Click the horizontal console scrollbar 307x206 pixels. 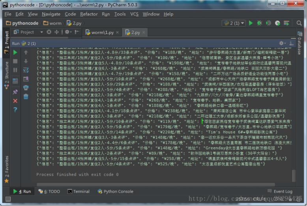(x=156, y=185)
